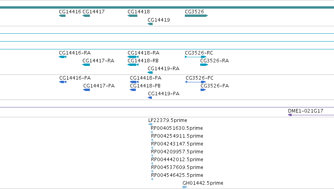334x189 pixels.
Task: Click the RP004546425.5prime EST label
Action: (177, 175)
